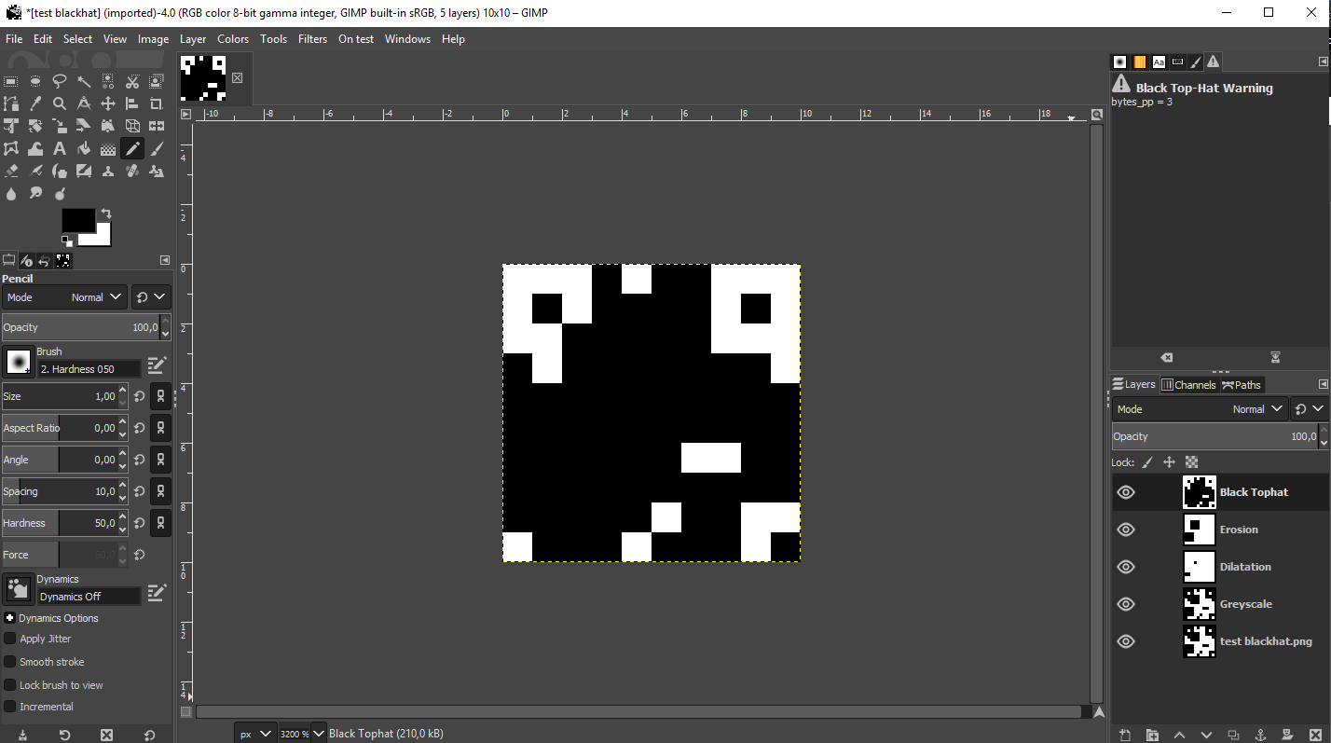Open the layer blend space switcher dropdown

(1310, 409)
